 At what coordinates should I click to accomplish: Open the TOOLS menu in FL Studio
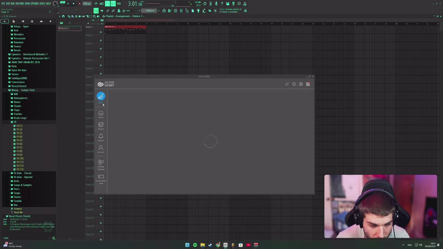click(x=43, y=3)
